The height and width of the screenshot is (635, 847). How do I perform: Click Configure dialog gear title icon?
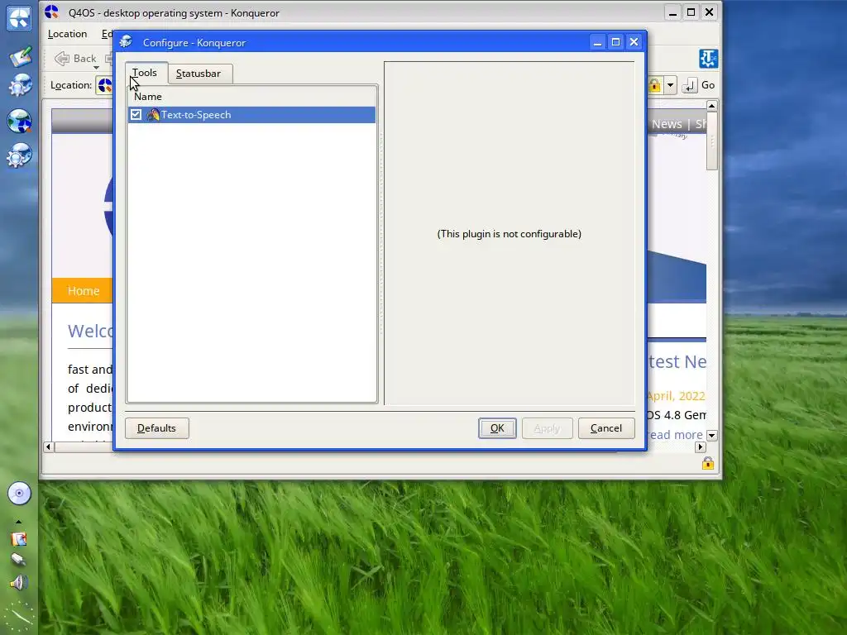coord(127,42)
